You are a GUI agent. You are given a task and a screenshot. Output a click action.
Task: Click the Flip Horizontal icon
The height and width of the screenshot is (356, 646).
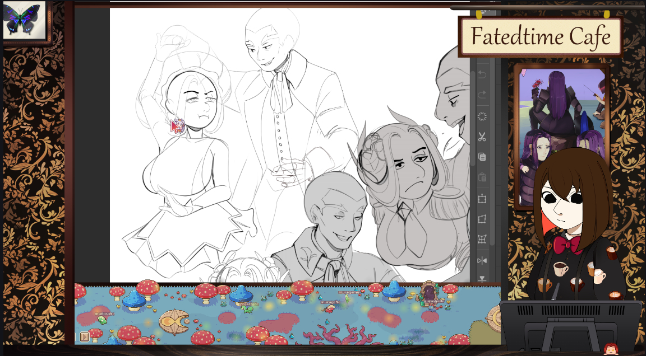pos(482,260)
